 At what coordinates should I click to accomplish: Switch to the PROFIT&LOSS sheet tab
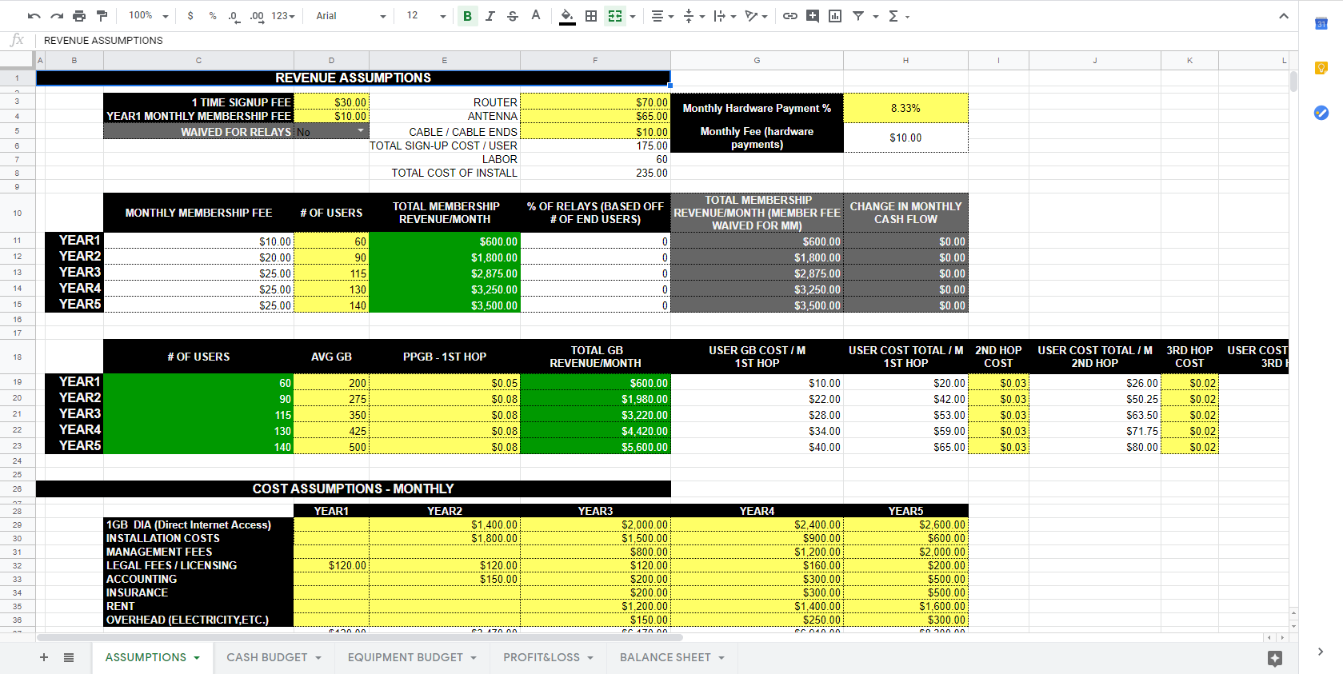[542, 657]
